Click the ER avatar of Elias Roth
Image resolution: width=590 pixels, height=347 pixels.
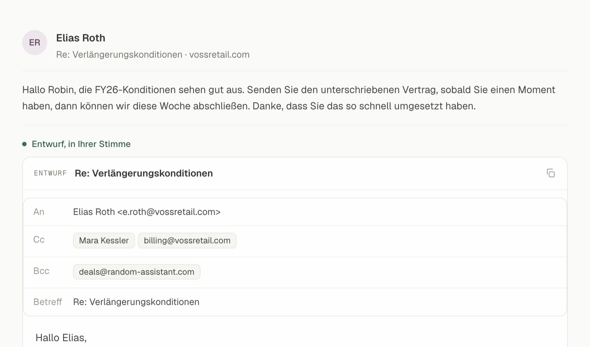click(x=35, y=42)
